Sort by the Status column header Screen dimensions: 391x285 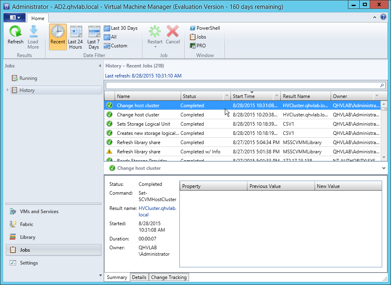(x=202, y=96)
